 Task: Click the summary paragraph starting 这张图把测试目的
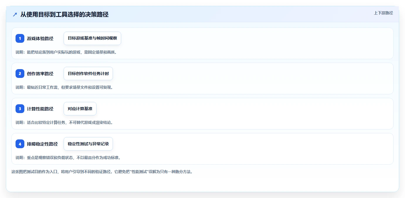tap(102, 172)
